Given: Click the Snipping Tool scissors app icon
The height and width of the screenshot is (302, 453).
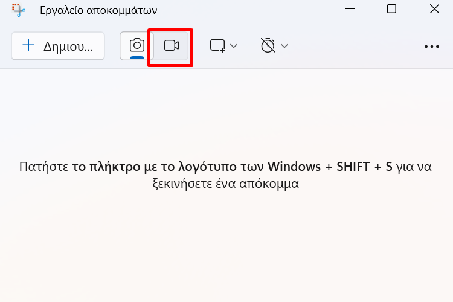Looking at the screenshot, I should pyautogui.click(x=19, y=10).
